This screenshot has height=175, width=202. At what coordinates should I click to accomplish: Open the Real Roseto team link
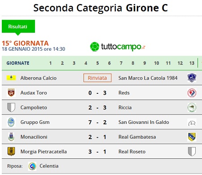click(x=132, y=152)
